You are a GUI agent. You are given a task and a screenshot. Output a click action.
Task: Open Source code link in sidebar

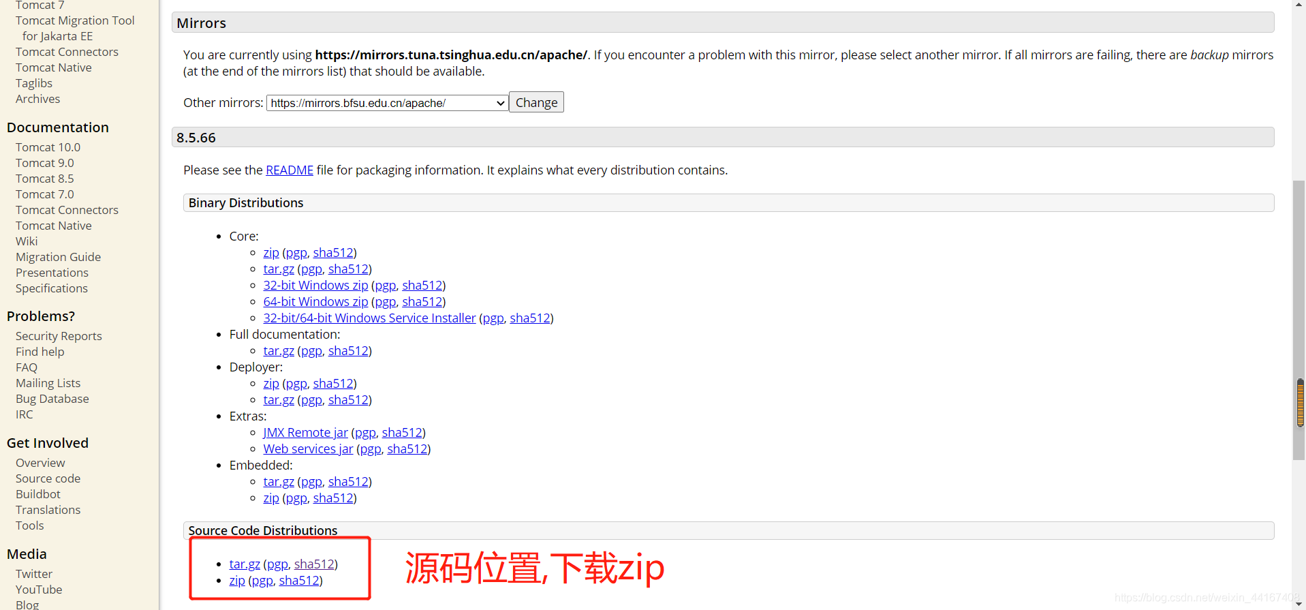pyautogui.click(x=48, y=478)
